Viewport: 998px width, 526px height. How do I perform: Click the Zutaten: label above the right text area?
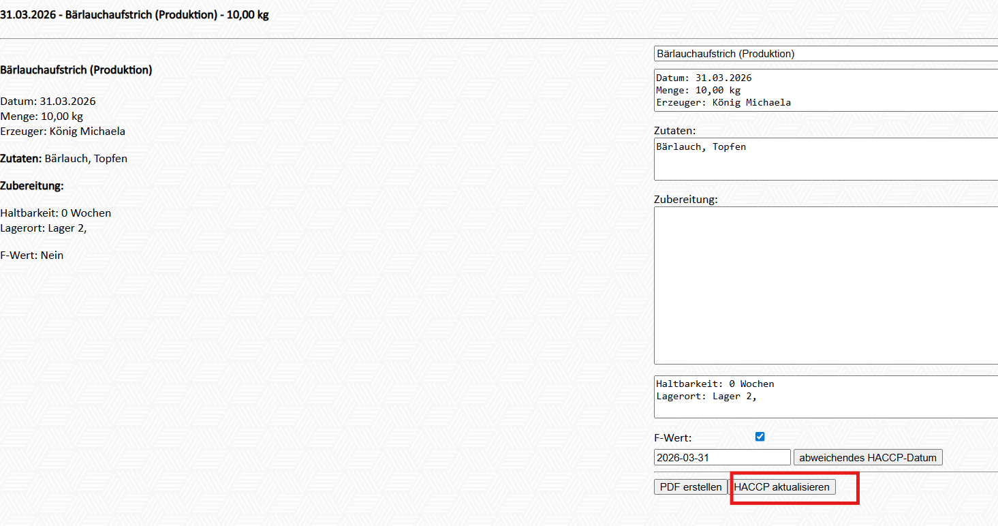coord(674,130)
